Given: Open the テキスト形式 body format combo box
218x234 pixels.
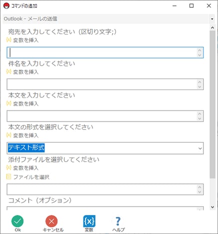Looking at the screenshot, I should coord(105,148).
